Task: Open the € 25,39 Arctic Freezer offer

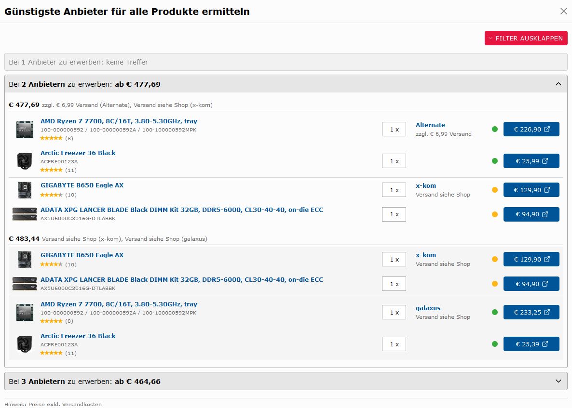Action: click(x=531, y=344)
